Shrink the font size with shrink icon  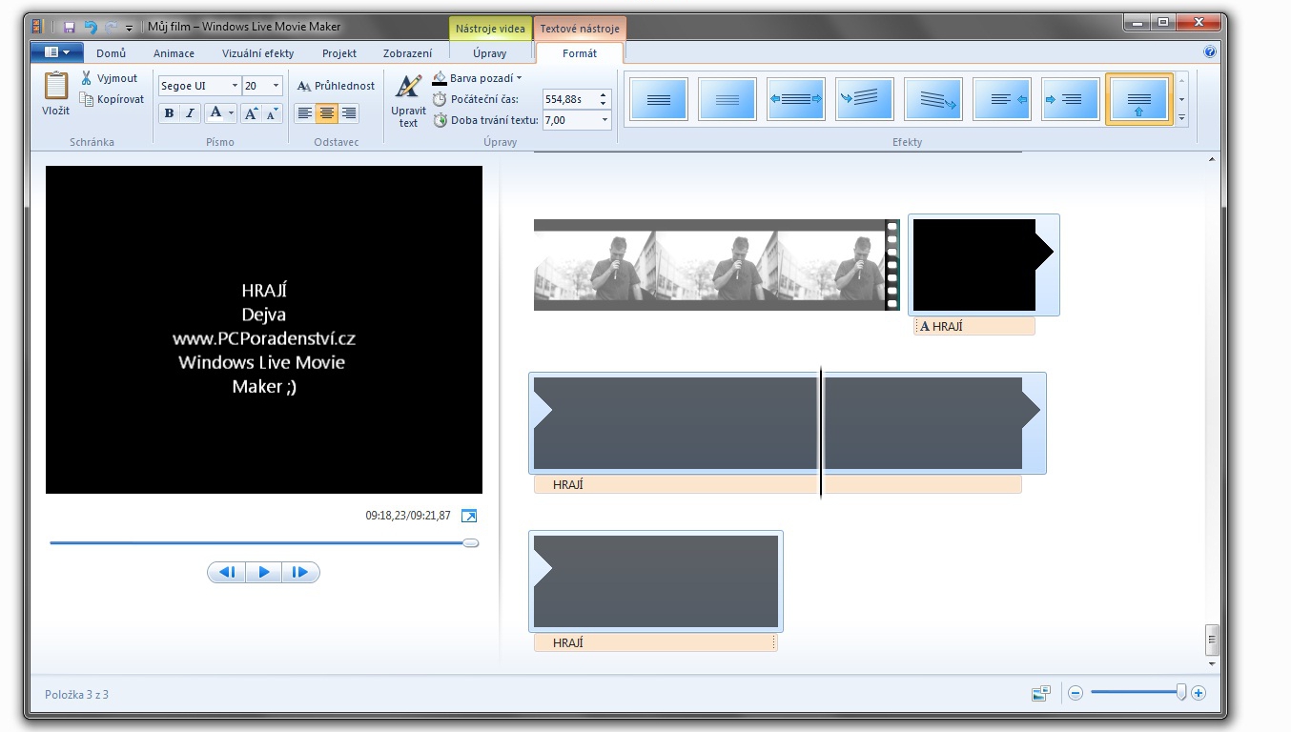272,113
